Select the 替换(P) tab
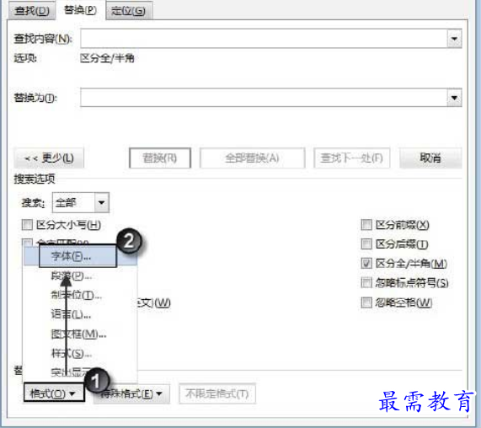This screenshot has width=481, height=428. pos(80,10)
